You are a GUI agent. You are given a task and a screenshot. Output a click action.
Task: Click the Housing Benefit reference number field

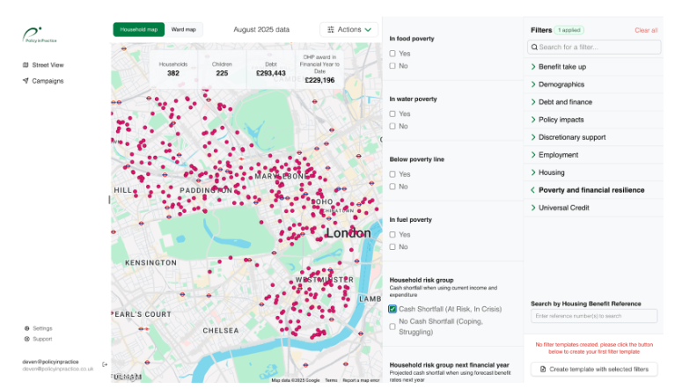594,316
